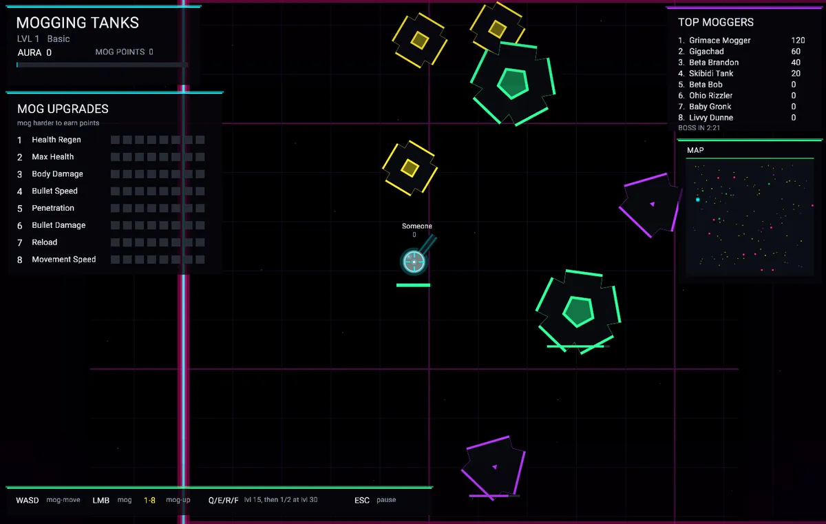
Task: Click the WASD mog-move hint
Action: 48,500
